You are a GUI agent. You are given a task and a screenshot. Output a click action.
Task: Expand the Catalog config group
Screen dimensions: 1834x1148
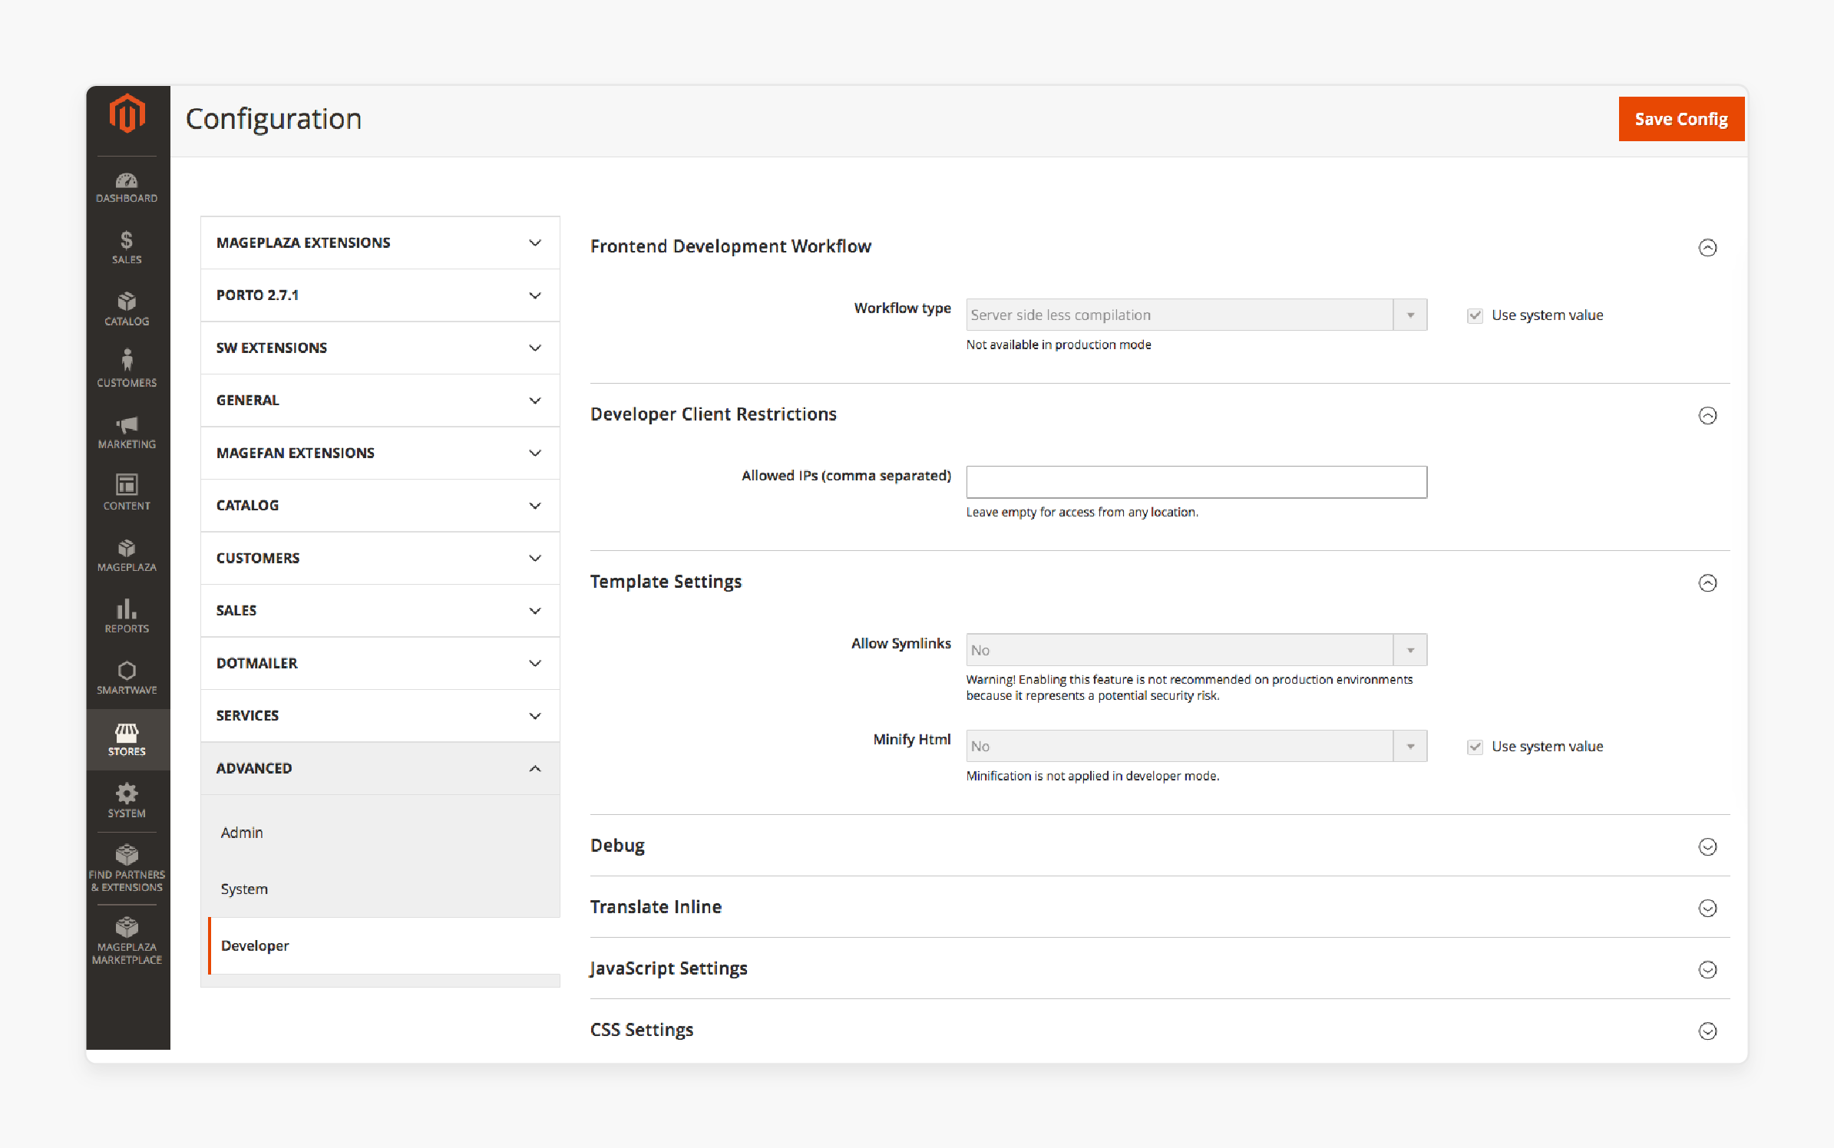(380, 506)
